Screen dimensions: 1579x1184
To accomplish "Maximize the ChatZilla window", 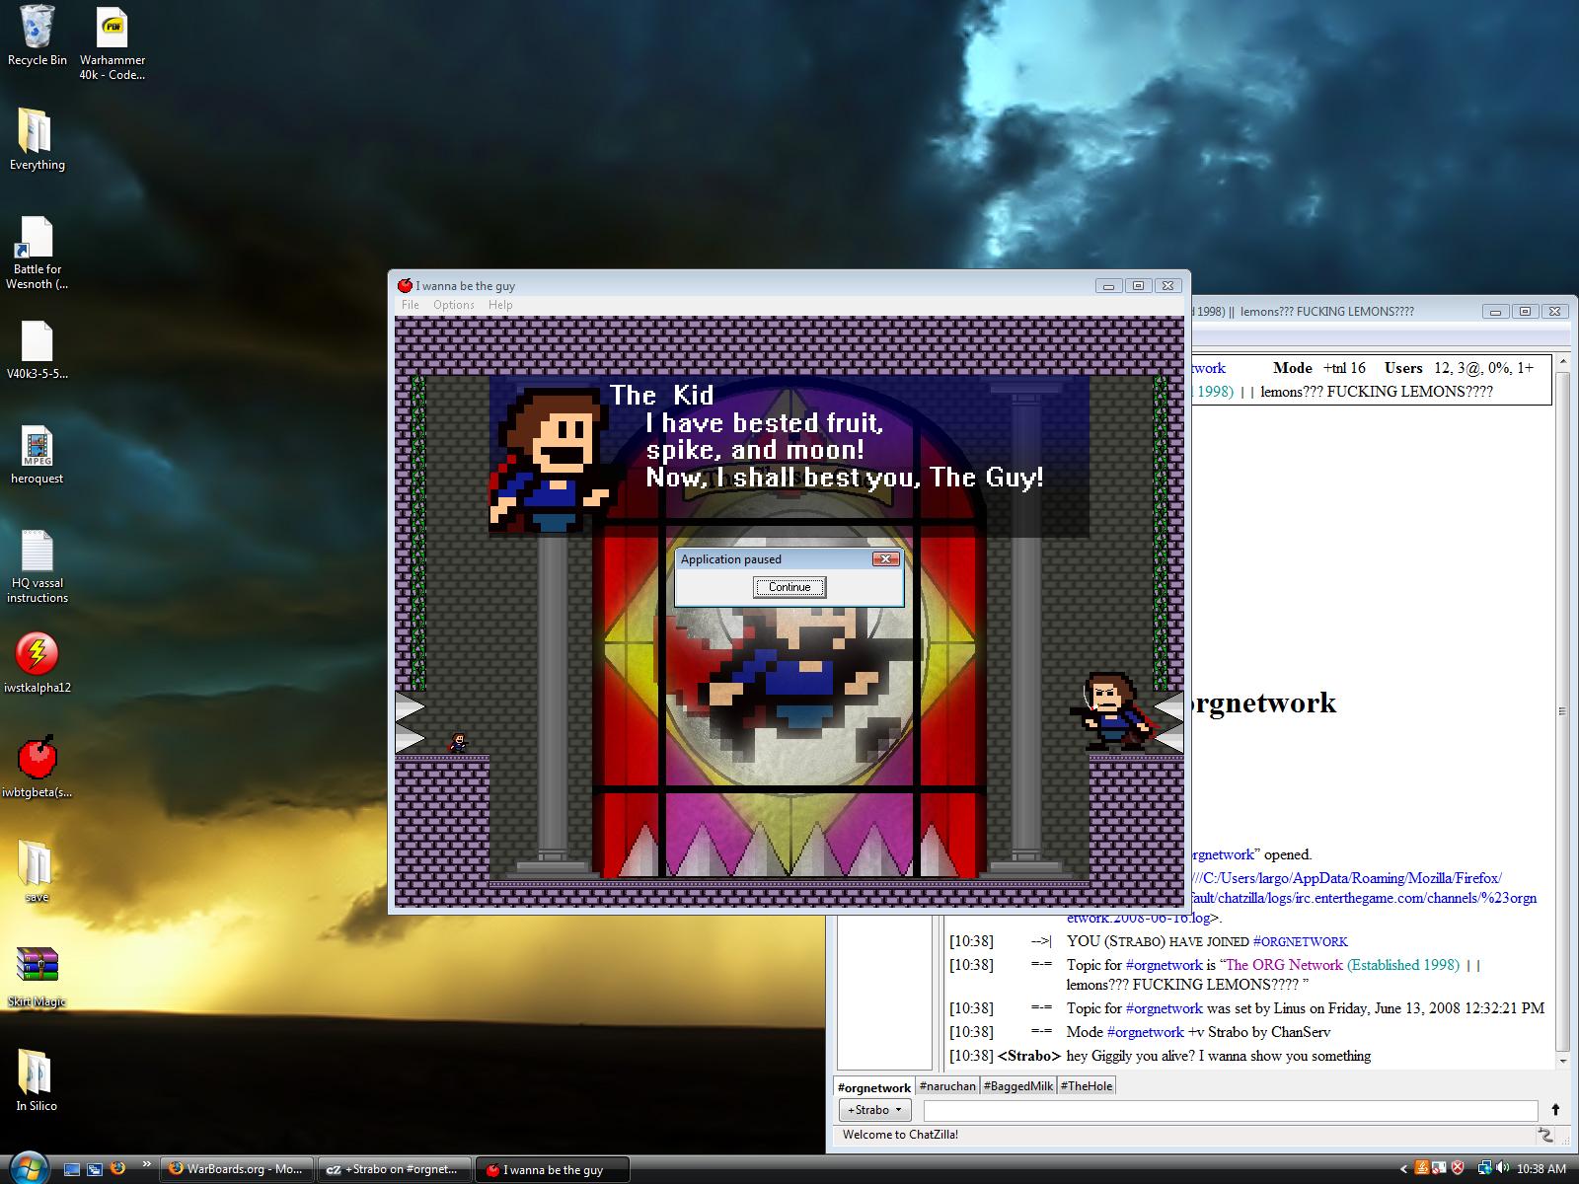I will coord(1525,311).
